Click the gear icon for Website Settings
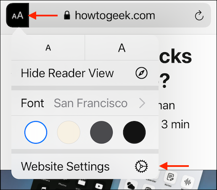The height and width of the screenshot is (190, 217). click(141, 166)
